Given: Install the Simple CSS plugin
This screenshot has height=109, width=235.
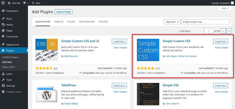Looking at the screenshot, I should pyautogui.click(x=221, y=86).
